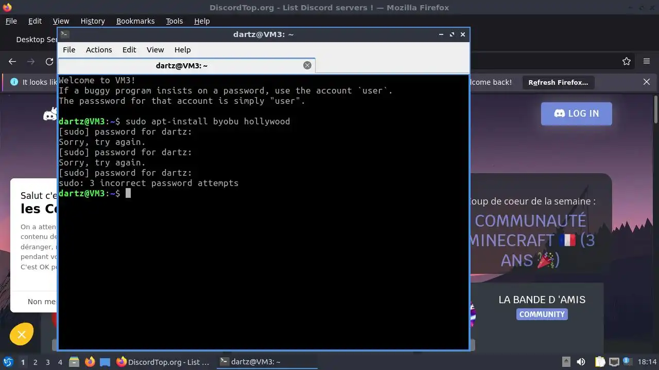The height and width of the screenshot is (370, 659).
Task: Click the terminal prompt cursor
Action: point(128,193)
